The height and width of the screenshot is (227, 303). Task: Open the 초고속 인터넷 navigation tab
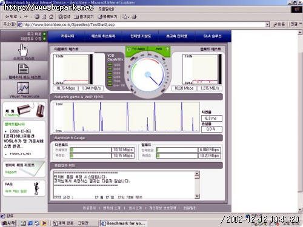click(176, 36)
